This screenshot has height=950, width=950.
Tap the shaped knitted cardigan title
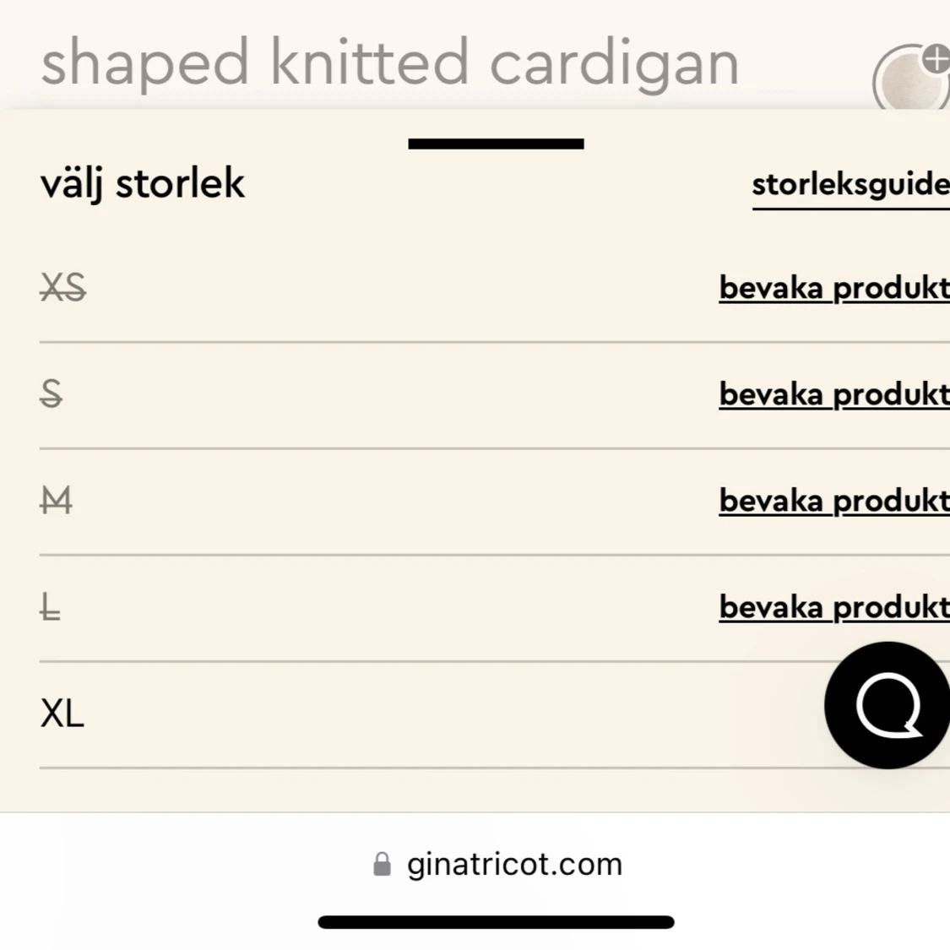coord(389,62)
